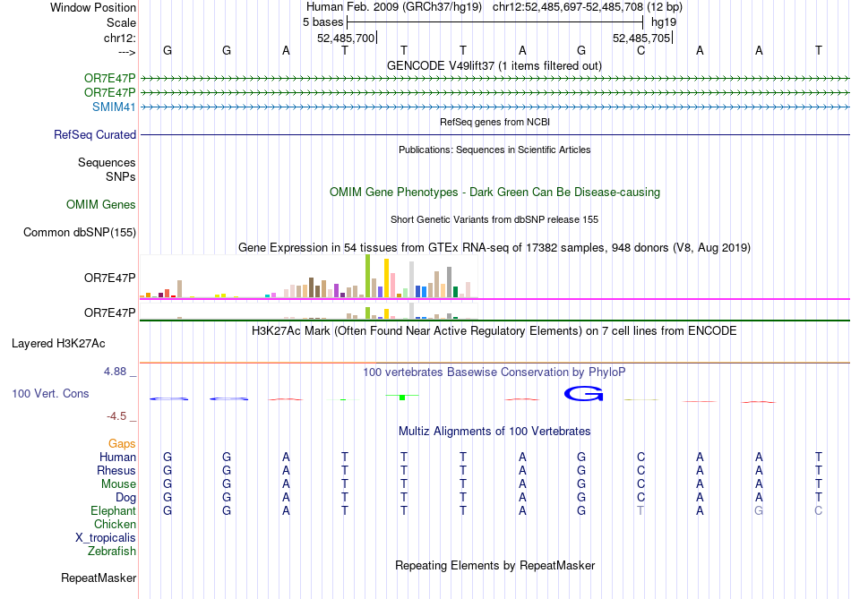Click the GTEx 'Gene Expression in 54 tissues' title
The width and height of the screenshot is (851, 599).
(x=494, y=248)
